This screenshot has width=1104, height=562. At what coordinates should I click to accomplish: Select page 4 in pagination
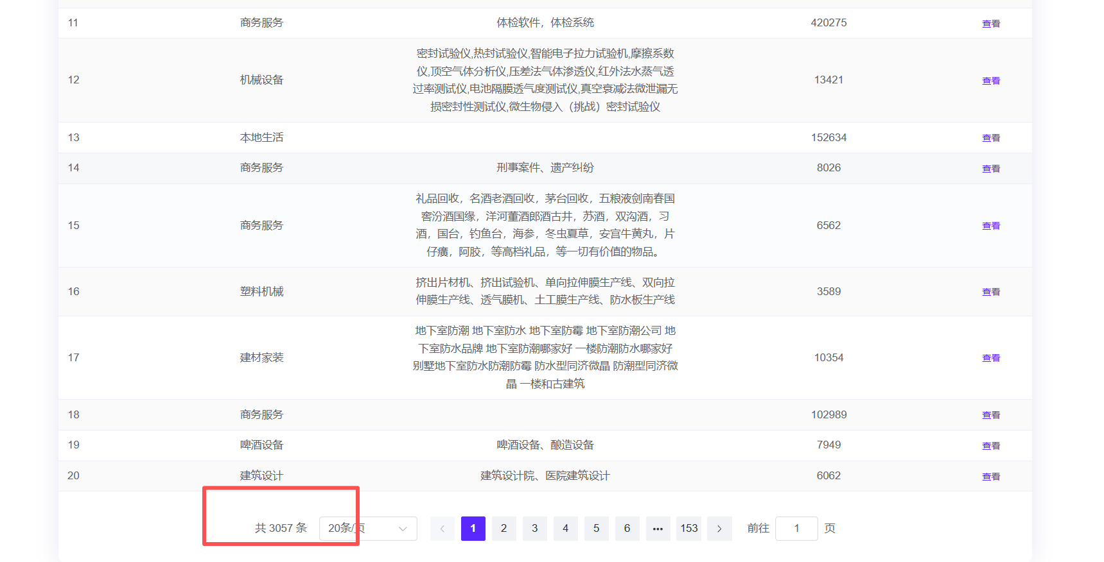click(x=566, y=529)
